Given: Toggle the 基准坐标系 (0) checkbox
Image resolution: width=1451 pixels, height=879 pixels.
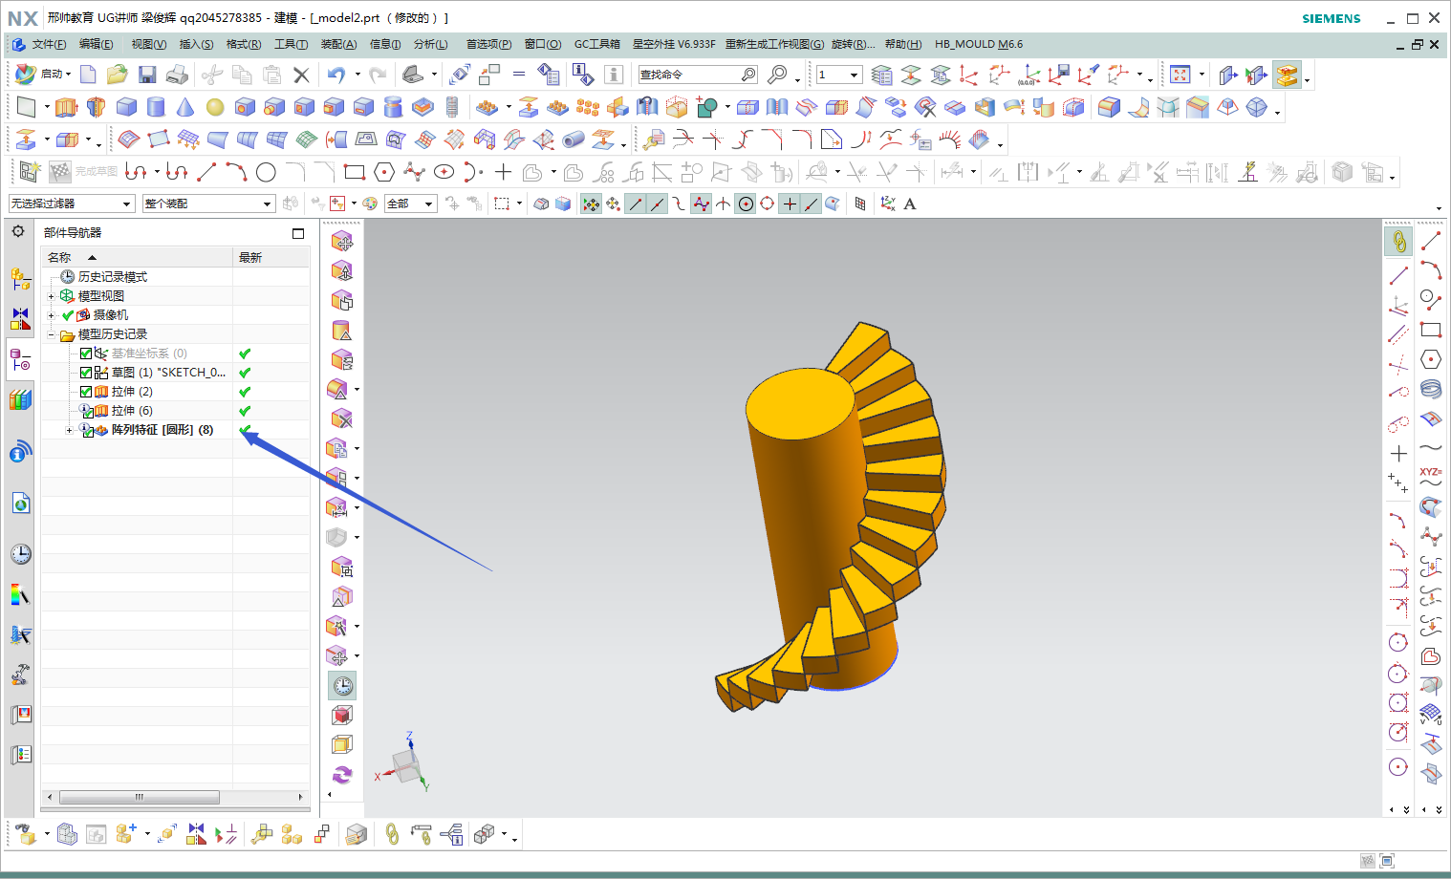Looking at the screenshot, I should (x=86, y=354).
